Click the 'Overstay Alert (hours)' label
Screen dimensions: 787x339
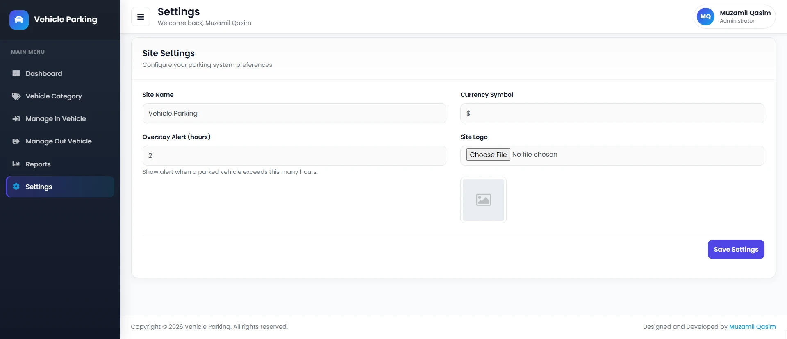[176, 137]
